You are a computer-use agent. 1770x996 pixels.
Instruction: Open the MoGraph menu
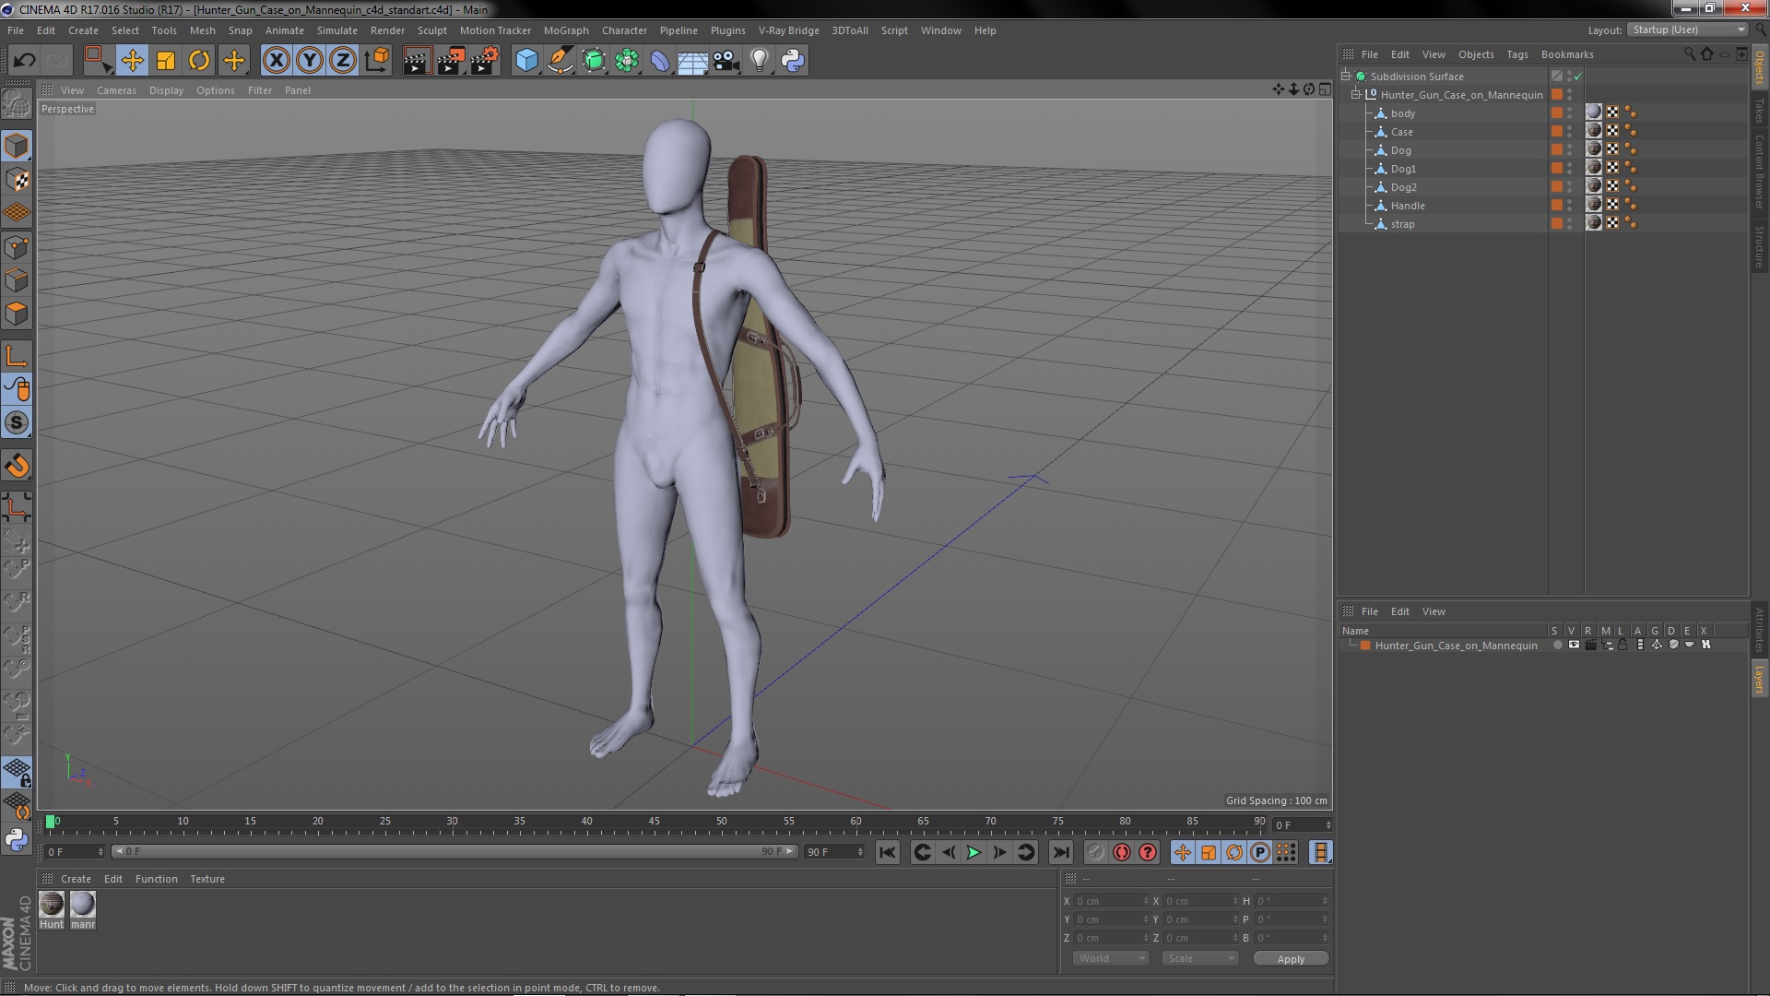pos(566,30)
